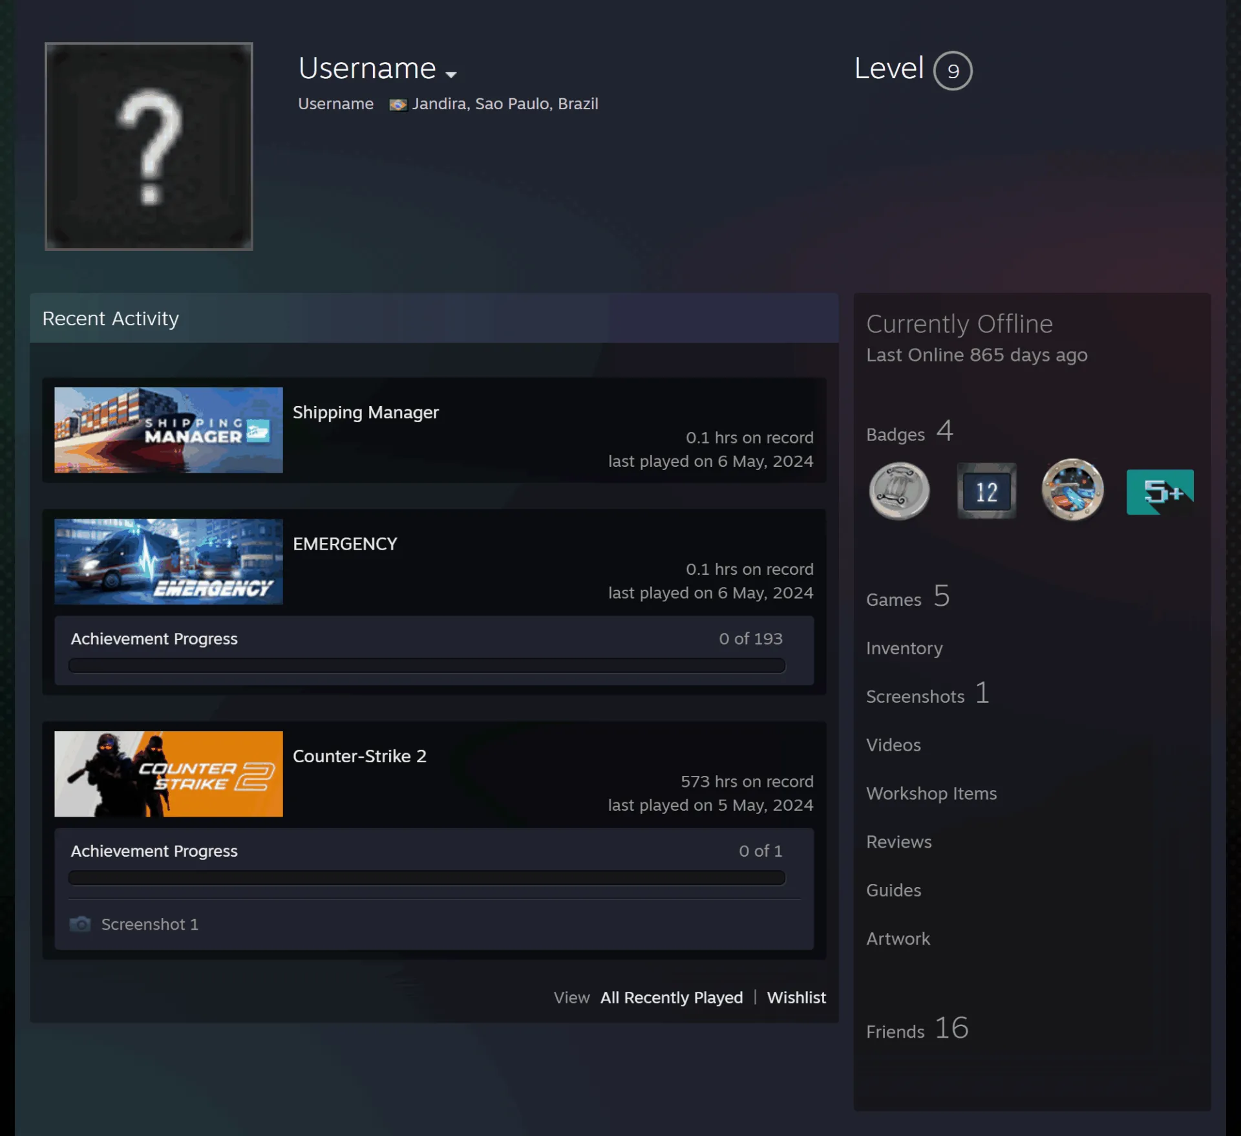
Task: Click 'Last Online 865 days ago' text
Action: [x=977, y=355]
